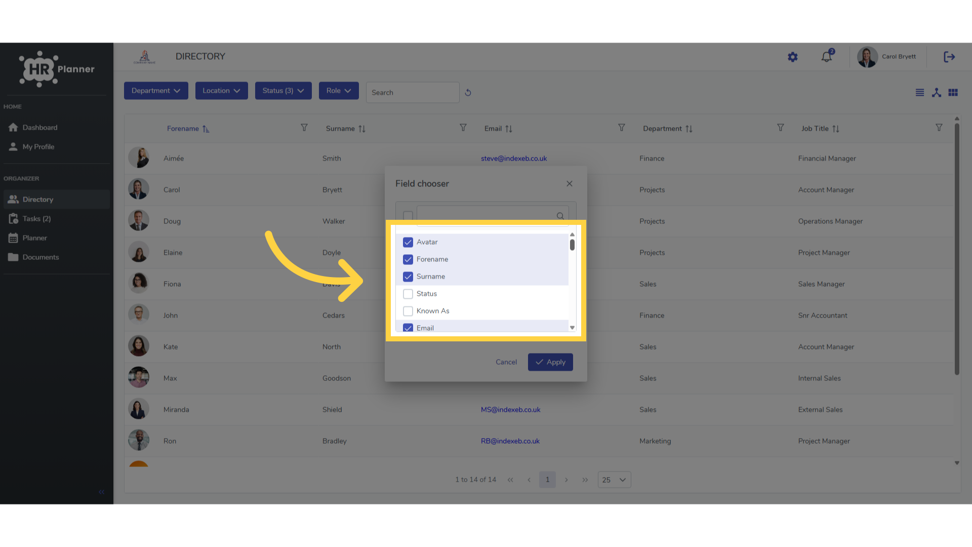The height and width of the screenshot is (547, 972).
Task: Tick the Known As field checkbox
Action: coord(408,311)
